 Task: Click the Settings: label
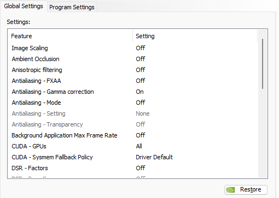click(19, 22)
